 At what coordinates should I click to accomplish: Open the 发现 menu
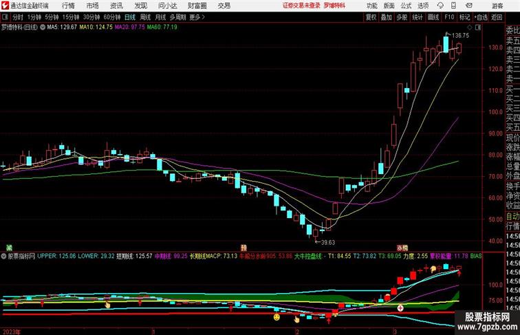click(140, 6)
